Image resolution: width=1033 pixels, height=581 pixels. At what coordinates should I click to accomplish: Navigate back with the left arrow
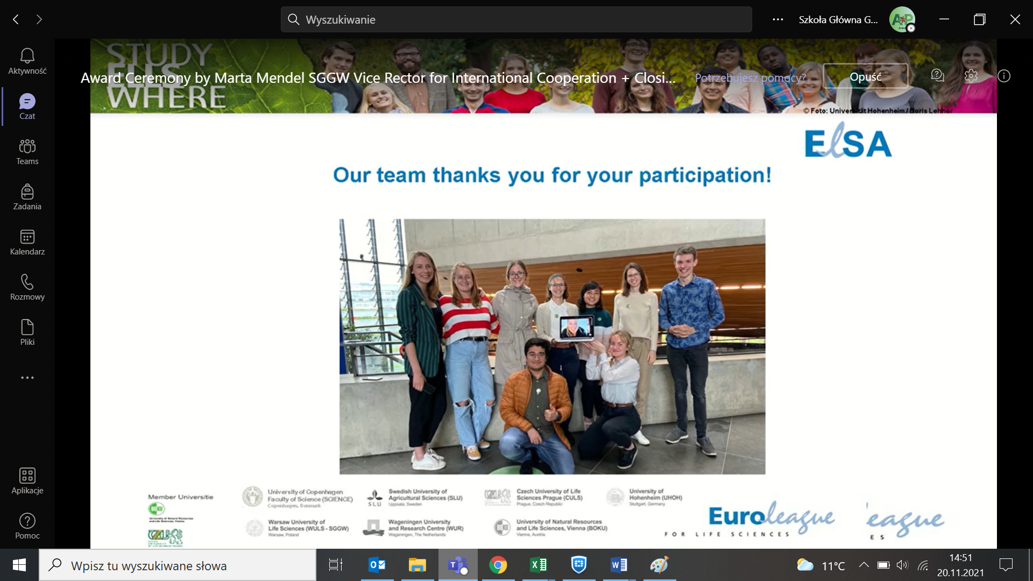[16, 19]
